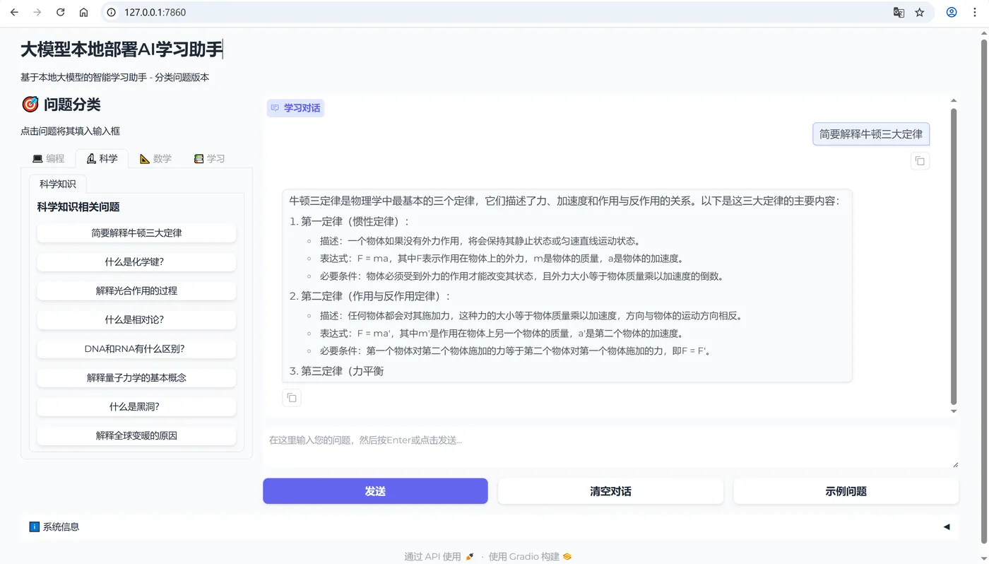The image size is (989, 564).
Task: Copy the AI reply via its copy icon
Action: pos(292,397)
